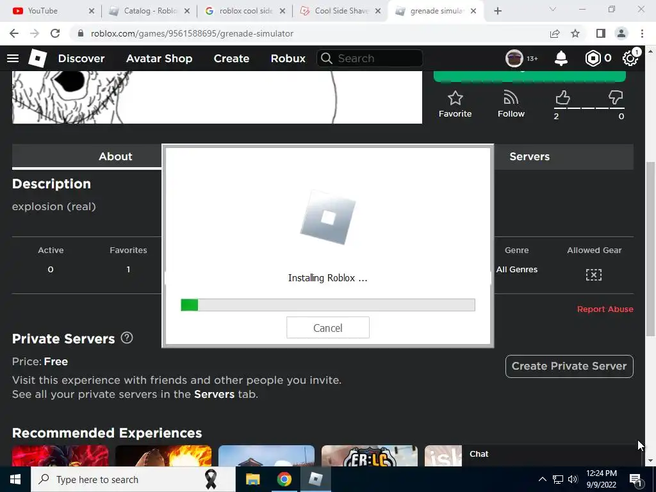Image resolution: width=656 pixels, height=492 pixels.
Task: Open the taskbar volume control
Action: [x=573, y=479]
